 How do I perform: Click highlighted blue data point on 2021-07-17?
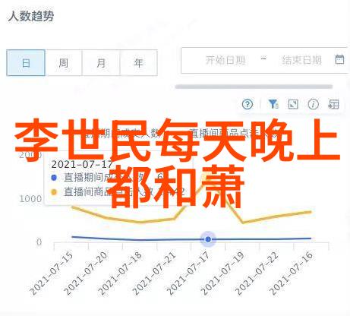208,239
